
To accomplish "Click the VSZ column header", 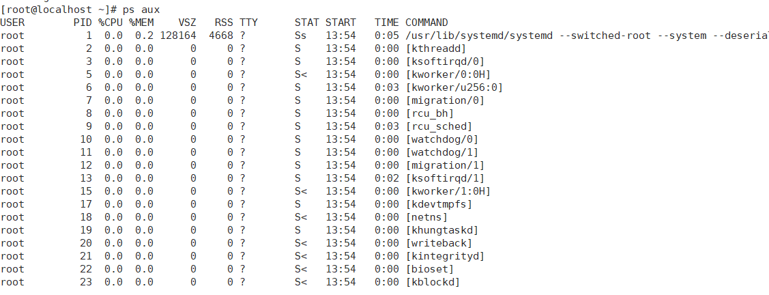I will [187, 23].
